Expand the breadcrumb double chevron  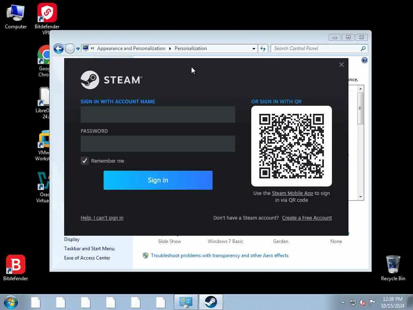tap(92, 48)
